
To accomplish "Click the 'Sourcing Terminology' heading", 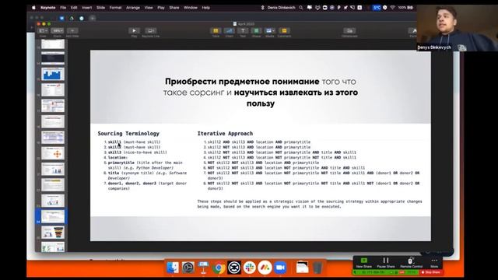I will [128, 134].
